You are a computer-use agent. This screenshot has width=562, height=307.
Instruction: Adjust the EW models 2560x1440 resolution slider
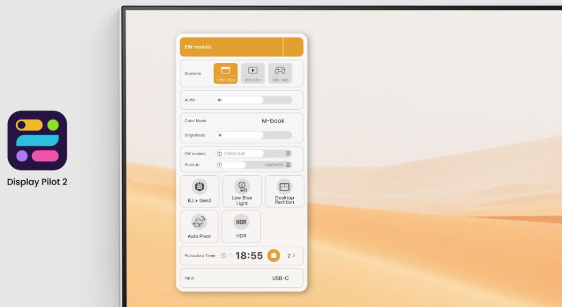(253, 153)
